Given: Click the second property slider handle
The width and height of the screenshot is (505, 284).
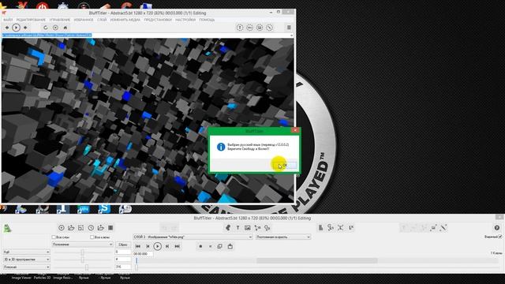Looking at the screenshot, I should [x=82, y=260].
